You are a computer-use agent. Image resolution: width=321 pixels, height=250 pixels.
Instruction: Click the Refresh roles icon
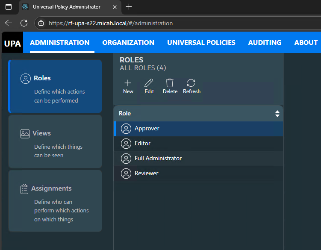coord(191,83)
